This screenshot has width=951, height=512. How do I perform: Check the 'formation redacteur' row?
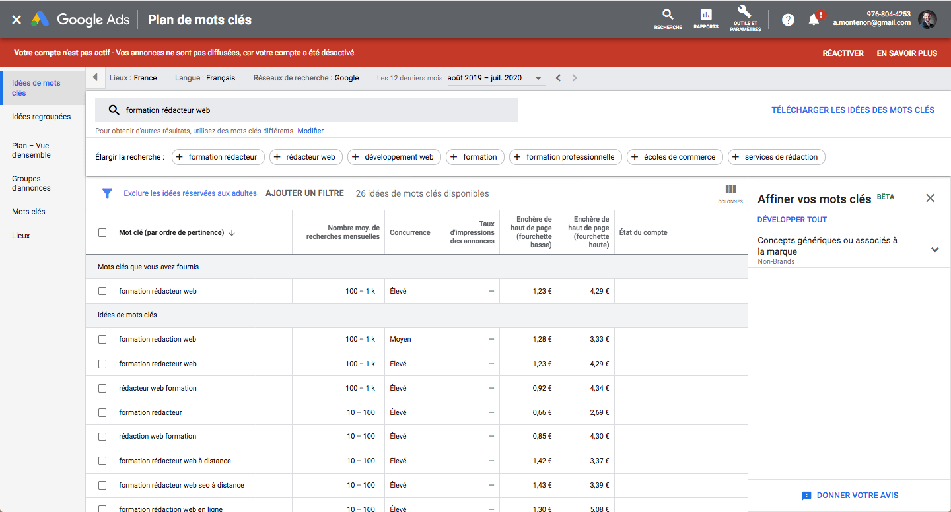(102, 412)
